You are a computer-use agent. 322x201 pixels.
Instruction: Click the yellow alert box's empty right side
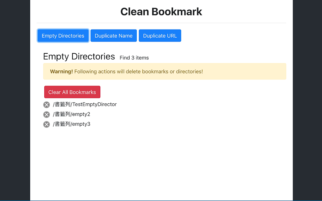(x=244, y=71)
